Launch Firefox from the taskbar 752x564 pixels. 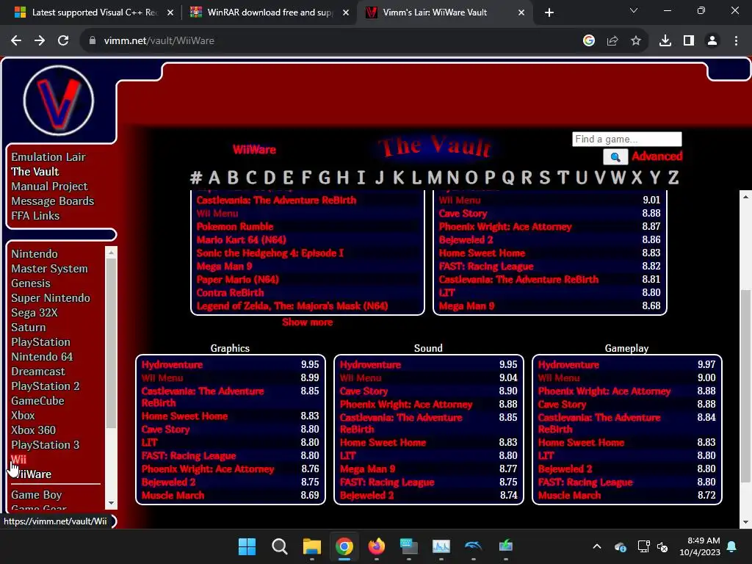click(377, 546)
